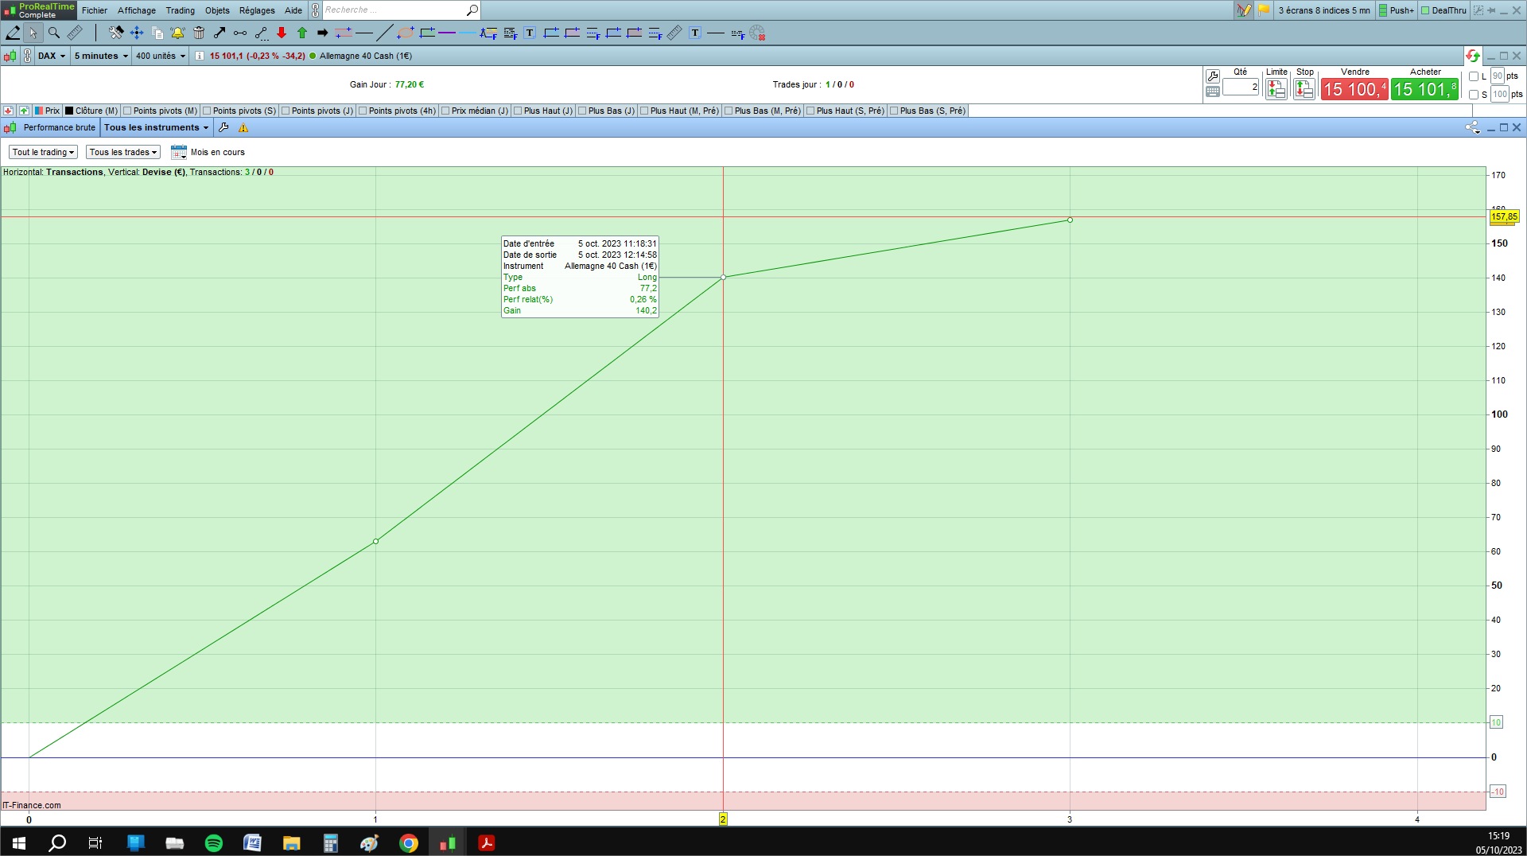Image resolution: width=1527 pixels, height=856 pixels.
Task: Open the 400 unités dropdown
Action: coord(160,56)
